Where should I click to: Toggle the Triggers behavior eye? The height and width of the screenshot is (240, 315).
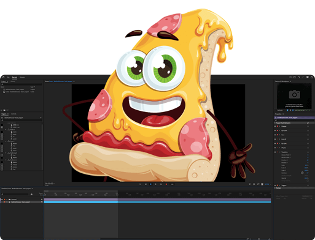pyautogui.click(x=275, y=186)
